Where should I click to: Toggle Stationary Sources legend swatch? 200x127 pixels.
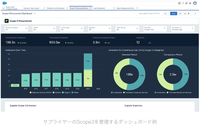click(30, 92)
